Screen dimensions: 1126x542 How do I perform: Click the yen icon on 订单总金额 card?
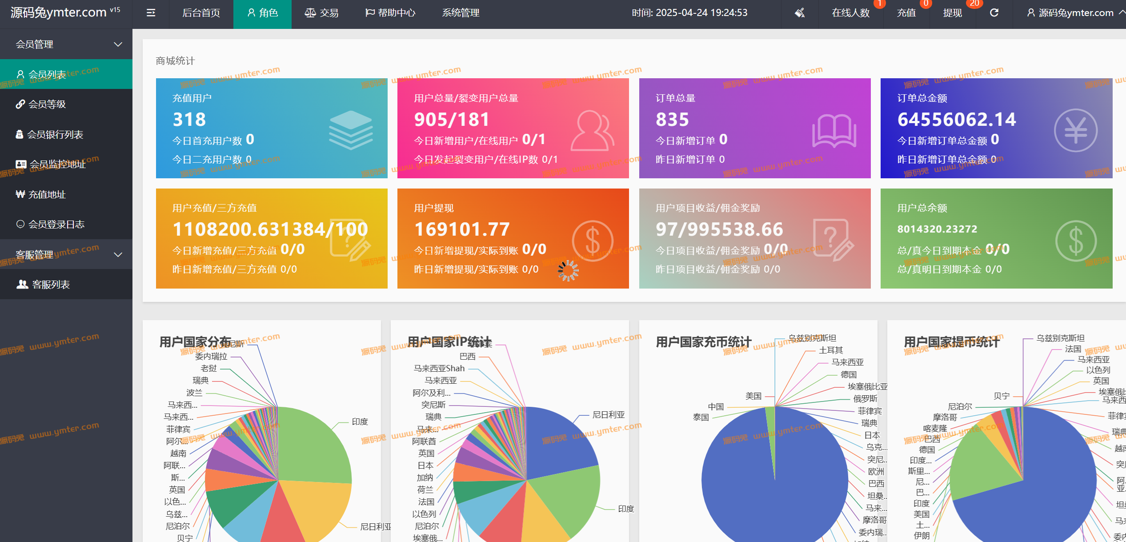(x=1076, y=130)
